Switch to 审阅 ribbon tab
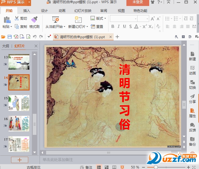Screen dimensions: 199x169 (x=104, y=11)
